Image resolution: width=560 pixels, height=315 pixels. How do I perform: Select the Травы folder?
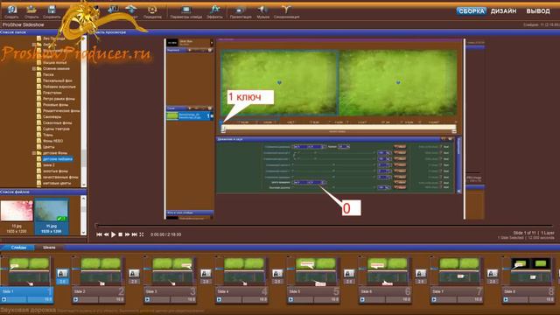click(48, 135)
